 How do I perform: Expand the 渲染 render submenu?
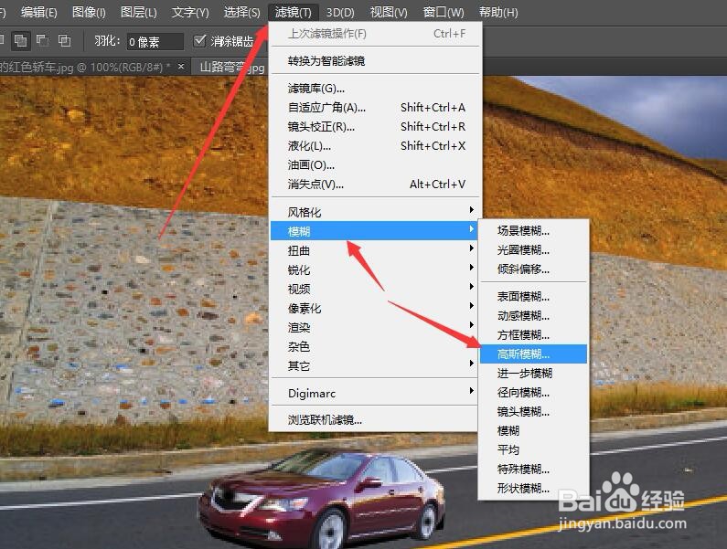click(375, 328)
